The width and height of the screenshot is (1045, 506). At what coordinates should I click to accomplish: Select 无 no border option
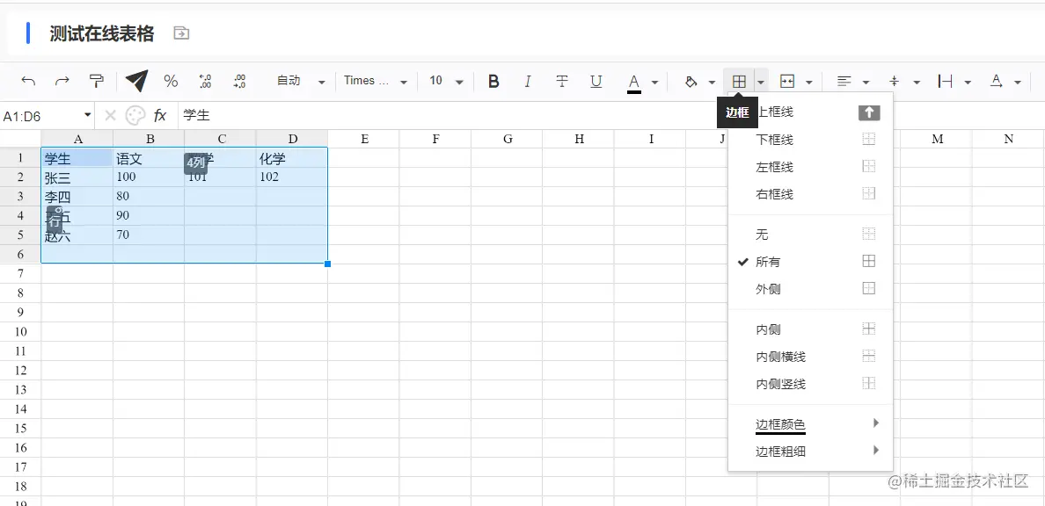(x=810, y=235)
